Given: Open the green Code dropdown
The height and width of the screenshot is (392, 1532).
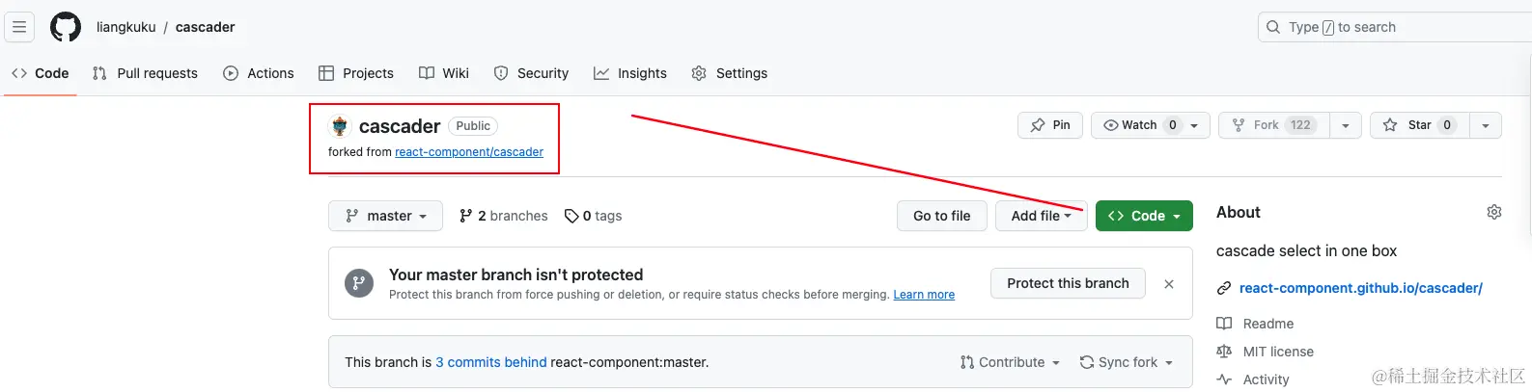Looking at the screenshot, I should pyautogui.click(x=1144, y=216).
